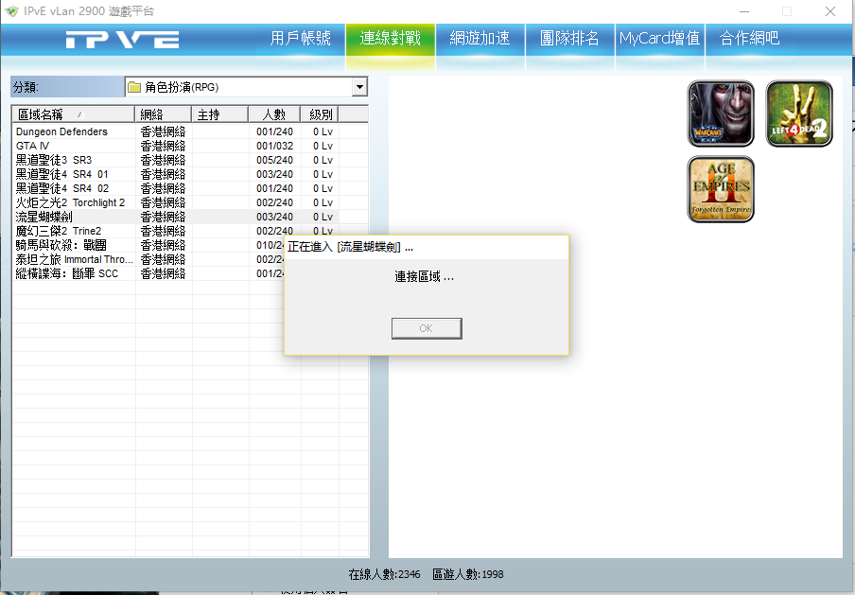The image size is (855, 595).
Task: Click the 角色扮演(RPG) combo box
Action: (246, 87)
